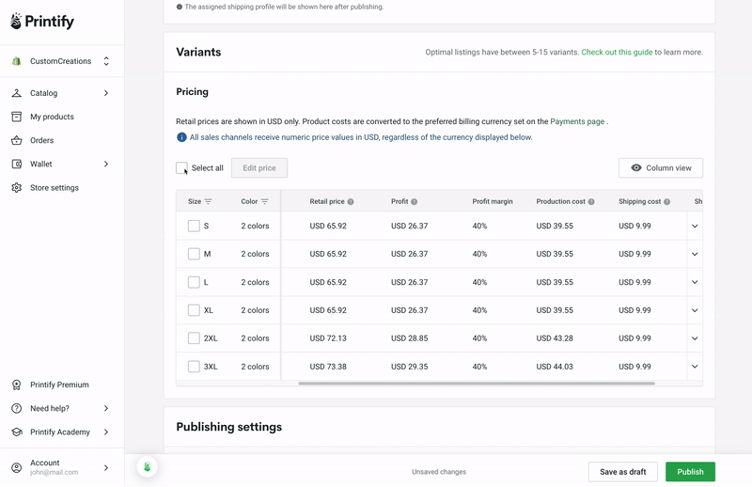
Task: Open My products in sidebar
Action: pos(52,117)
